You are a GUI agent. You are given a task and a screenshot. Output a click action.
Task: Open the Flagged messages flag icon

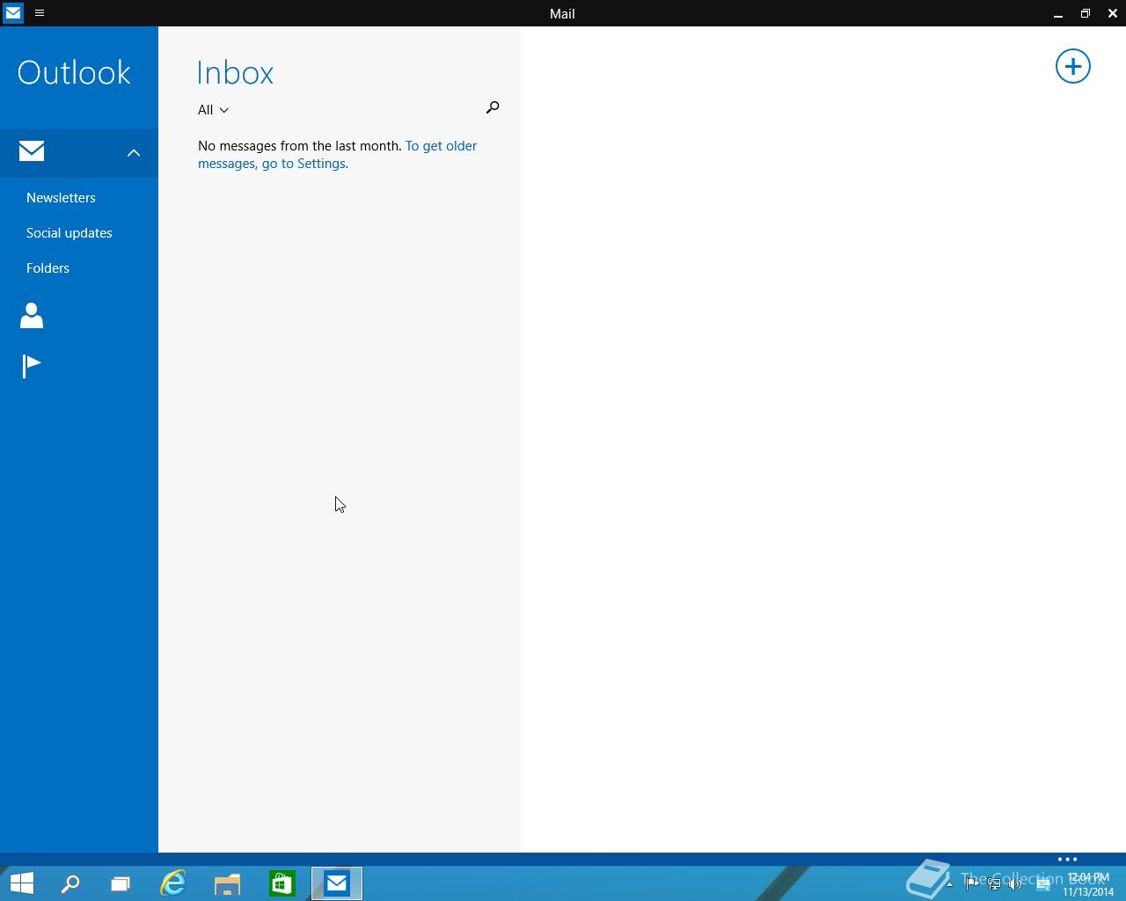(x=32, y=365)
